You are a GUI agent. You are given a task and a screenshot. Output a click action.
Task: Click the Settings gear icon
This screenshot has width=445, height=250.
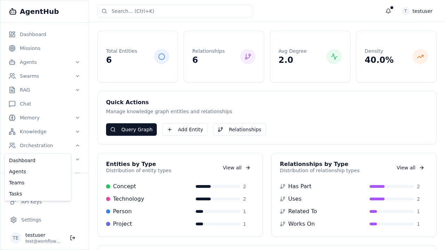tap(13, 220)
